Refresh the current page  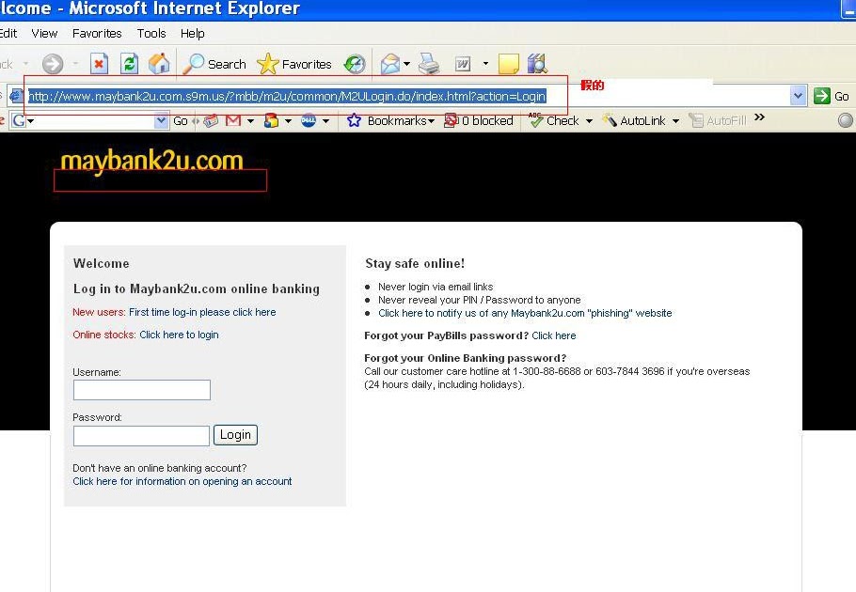click(x=130, y=64)
